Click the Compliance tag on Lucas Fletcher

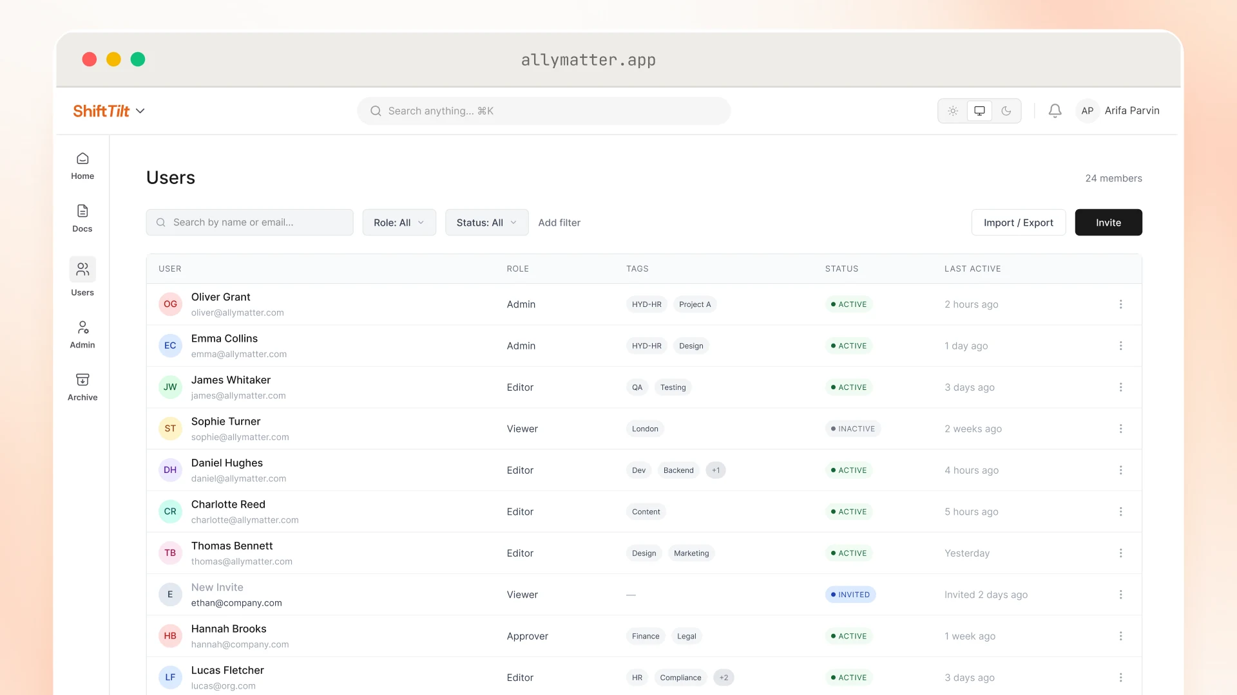coord(680,678)
